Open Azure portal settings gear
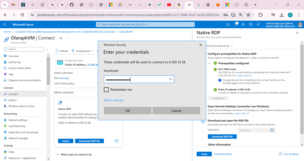304x161 pixels. pos(243,25)
